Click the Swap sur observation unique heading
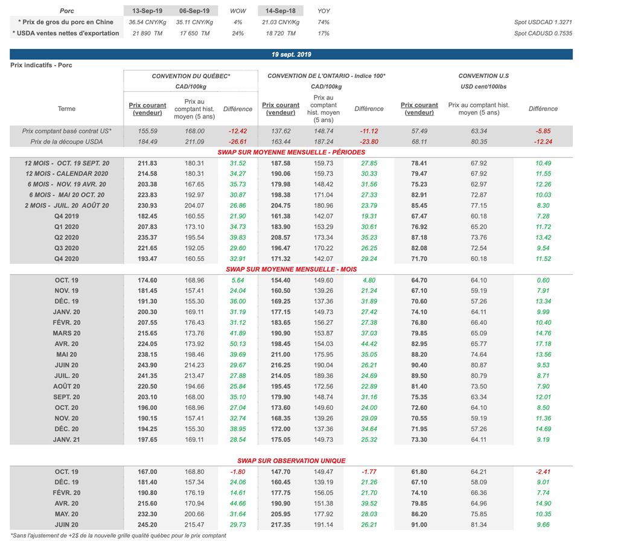This screenshot has height=541, width=618. [x=291, y=461]
